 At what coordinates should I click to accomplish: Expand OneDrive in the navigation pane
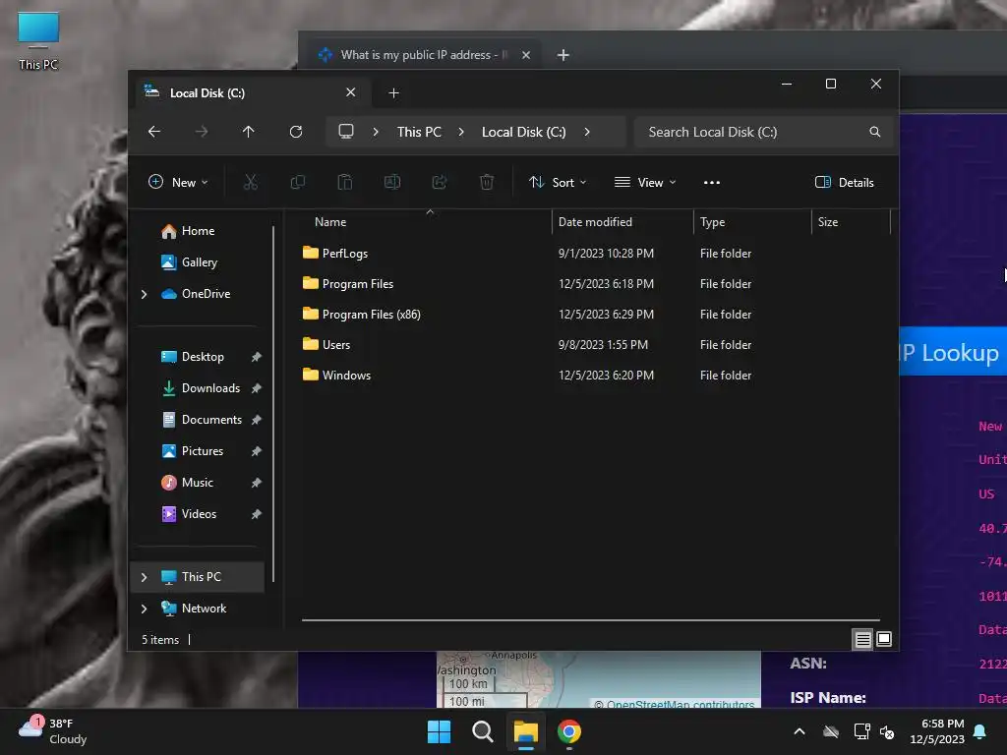point(144,294)
